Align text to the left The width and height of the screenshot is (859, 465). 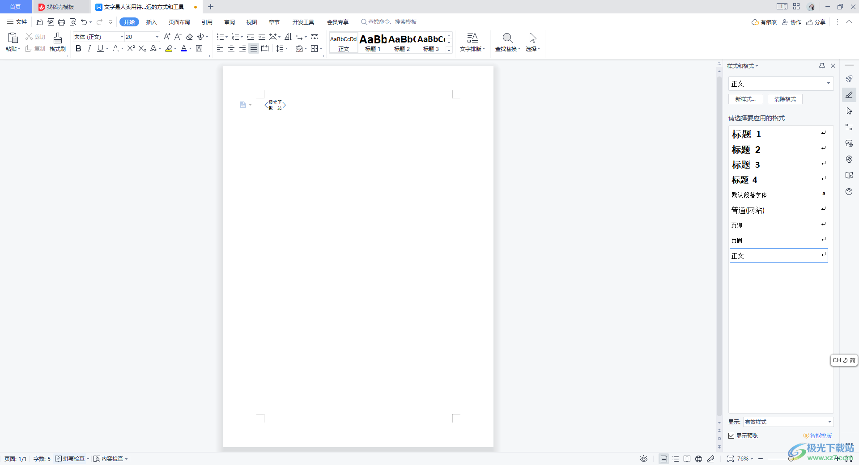tap(220, 48)
